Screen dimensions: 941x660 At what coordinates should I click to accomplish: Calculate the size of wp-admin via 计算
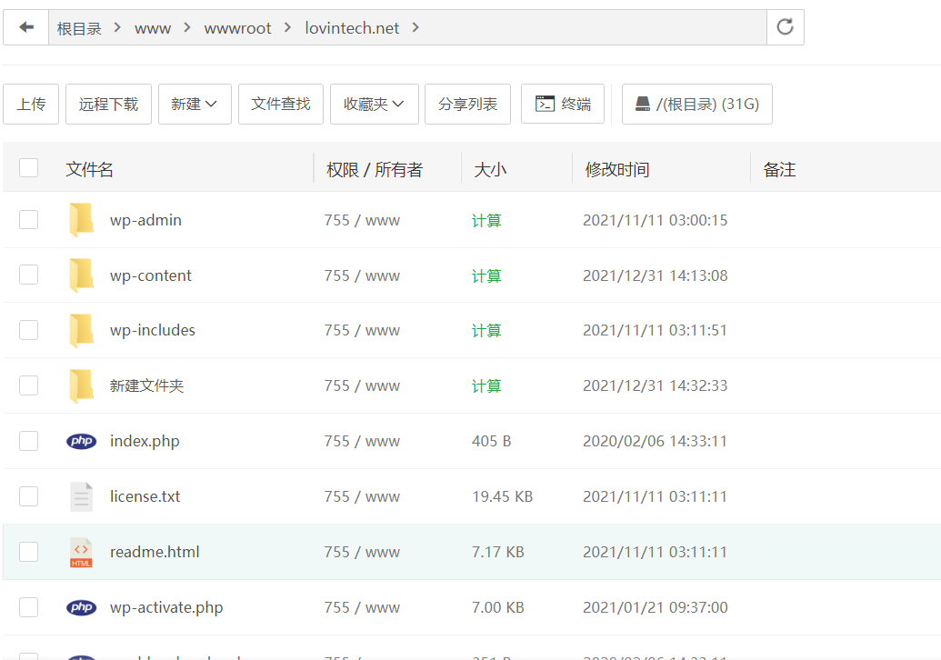click(486, 221)
